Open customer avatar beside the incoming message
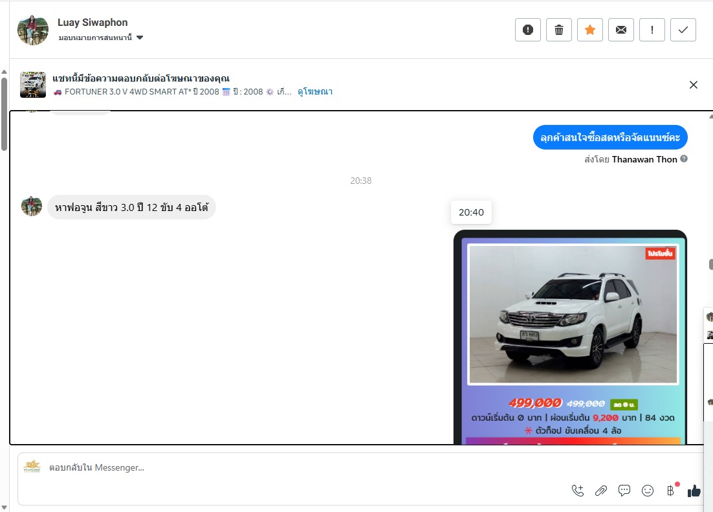 [31, 206]
